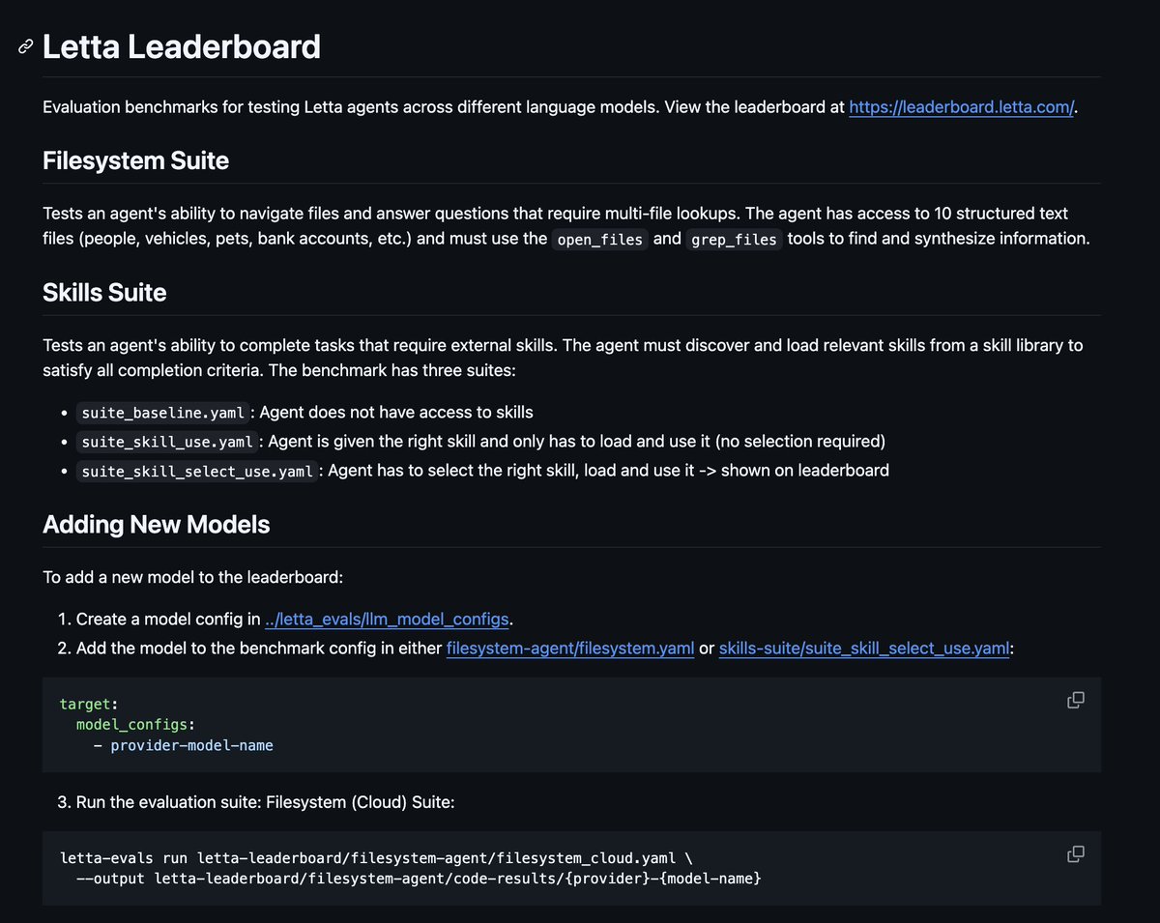Copy the letta-evals run command snippet

[x=1075, y=854]
